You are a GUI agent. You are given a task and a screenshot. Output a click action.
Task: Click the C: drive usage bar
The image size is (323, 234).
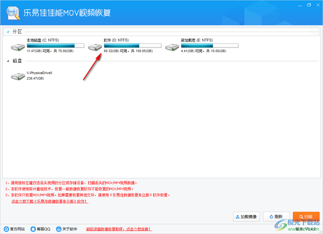pyautogui.click(x=56, y=45)
